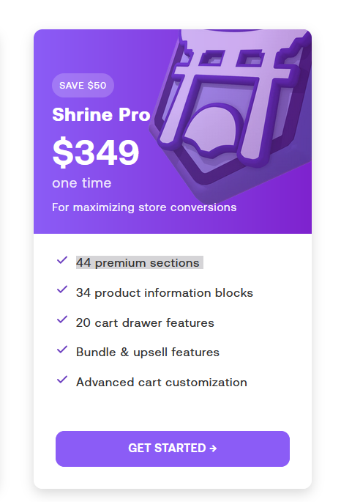Click the 20 cart drawer features text
This screenshot has height=502, width=341.
coord(145,322)
